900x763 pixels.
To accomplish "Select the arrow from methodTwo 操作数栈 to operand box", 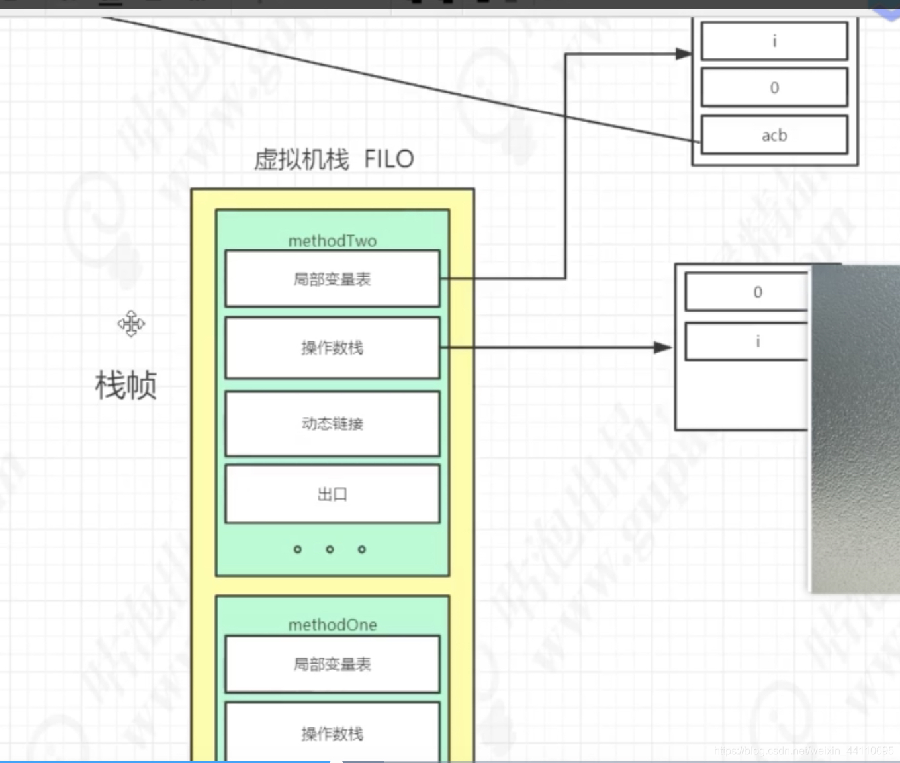I will [556, 347].
